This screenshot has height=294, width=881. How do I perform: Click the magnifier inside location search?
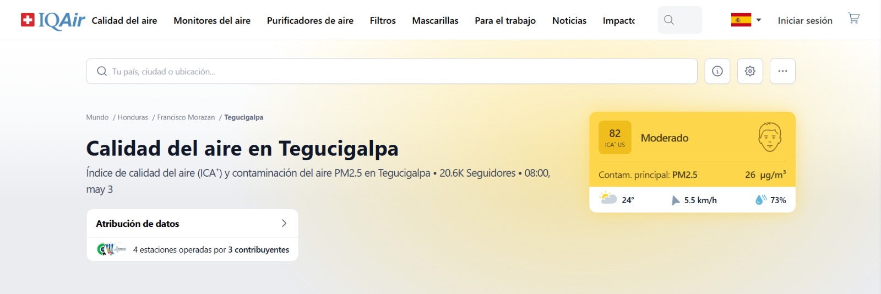[102, 72]
